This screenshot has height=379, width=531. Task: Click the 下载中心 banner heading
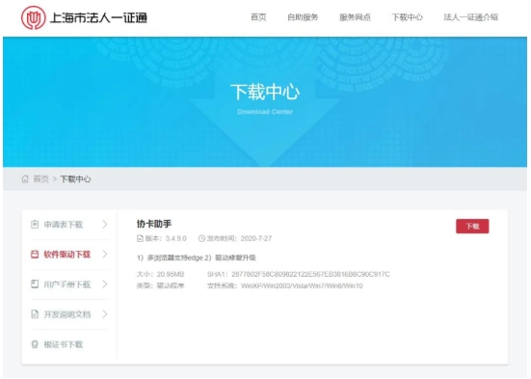point(265,92)
